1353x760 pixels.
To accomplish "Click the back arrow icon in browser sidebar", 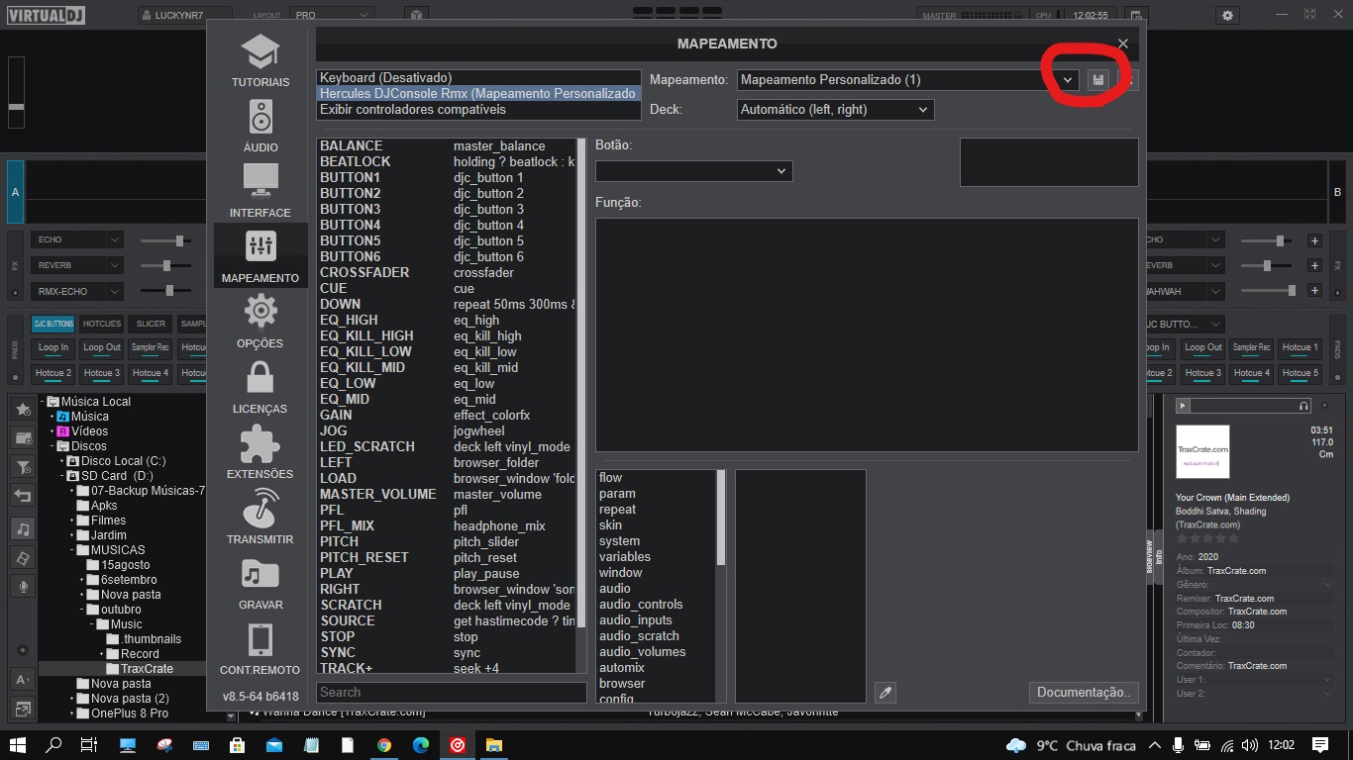I will click(23, 497).
